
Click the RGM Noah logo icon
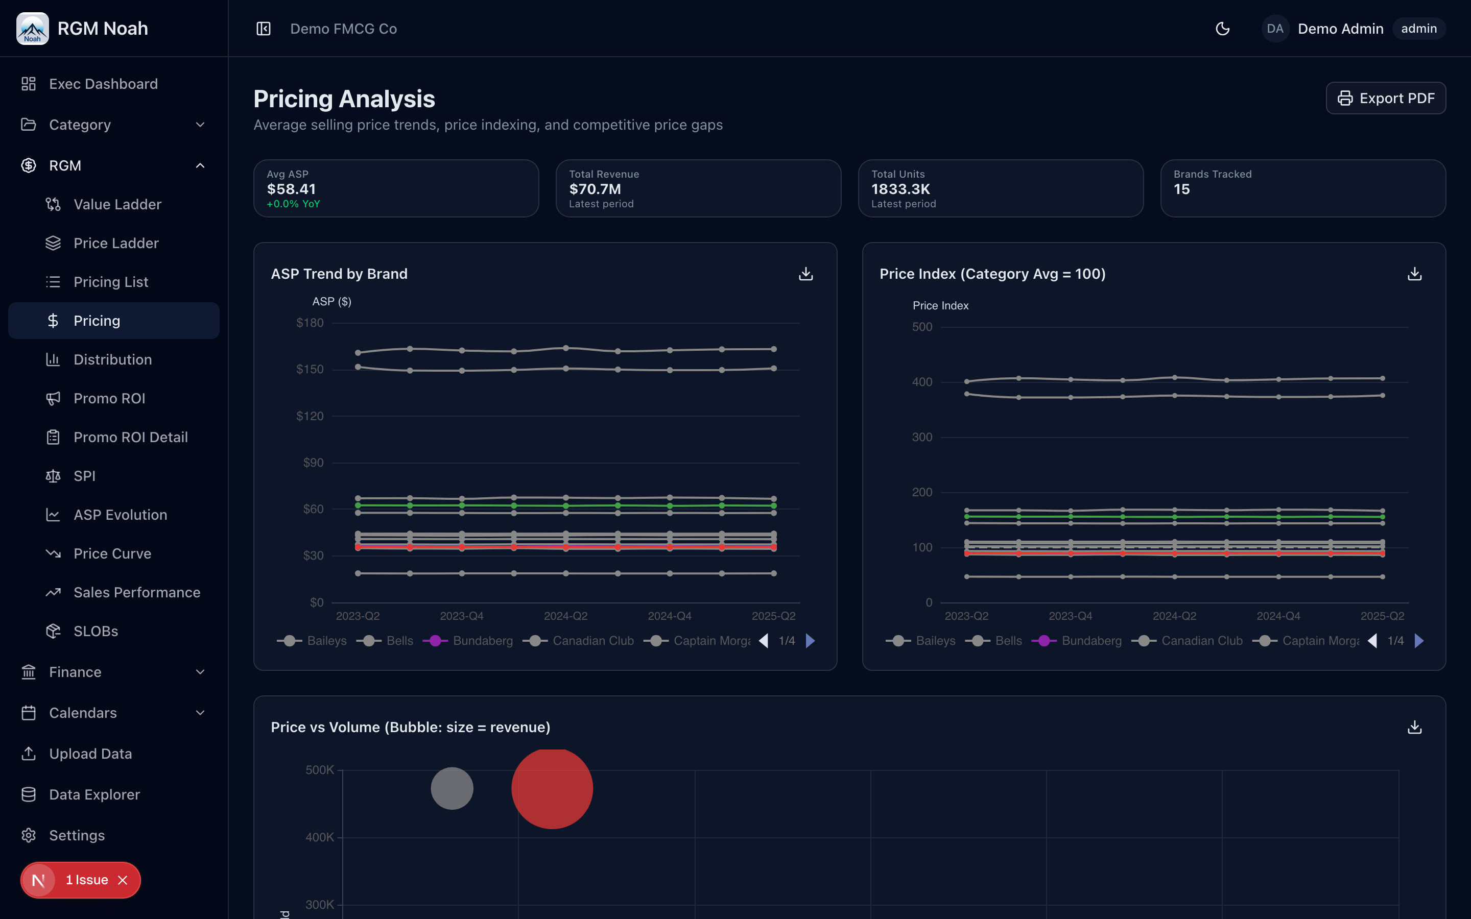[x=32, y=29]
